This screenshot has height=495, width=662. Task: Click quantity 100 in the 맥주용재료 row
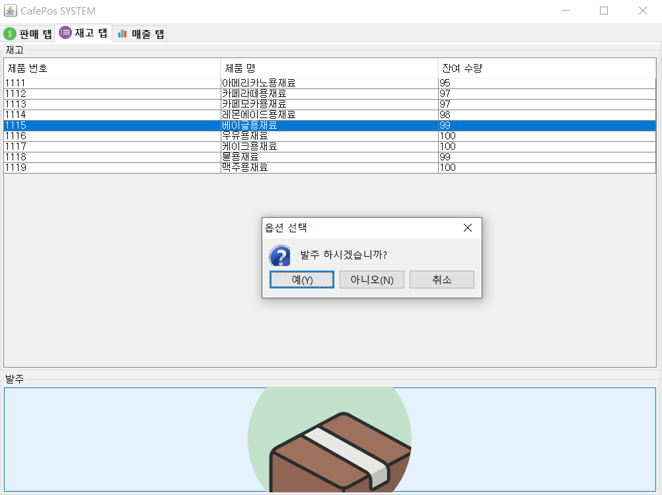(547, 168)
